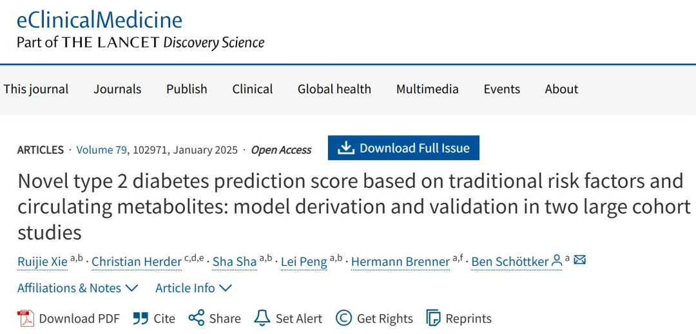Click the envelope icon after Ben Schöttker

tap(580, 260)
